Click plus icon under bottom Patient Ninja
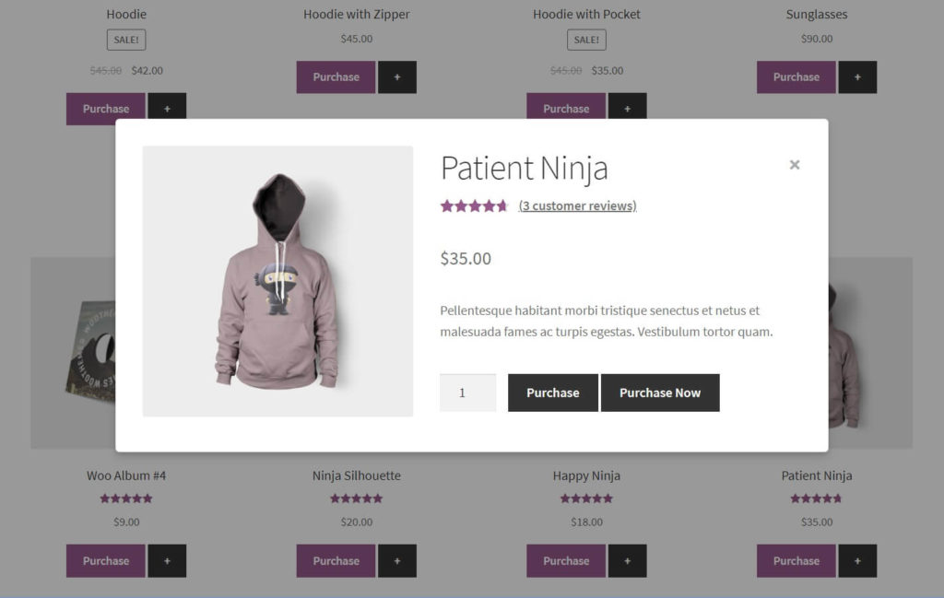The width and height of the screenshot is (944, 598). (x=857, y=560)
